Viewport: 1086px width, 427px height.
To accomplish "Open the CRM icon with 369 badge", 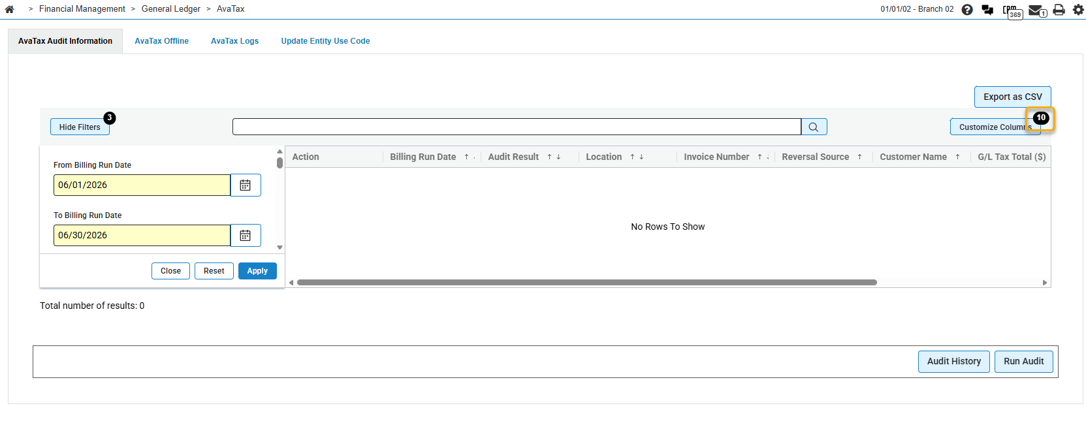I will pyautogui.click(x=1012, y=11).
